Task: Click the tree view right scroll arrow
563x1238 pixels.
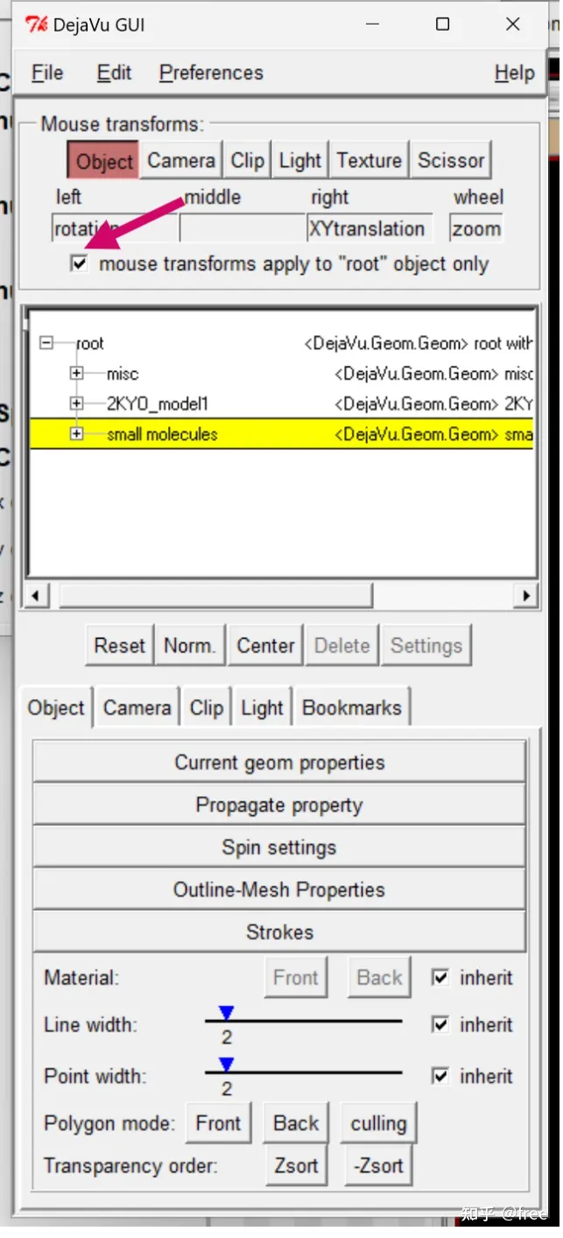Action: click(526, 597)
